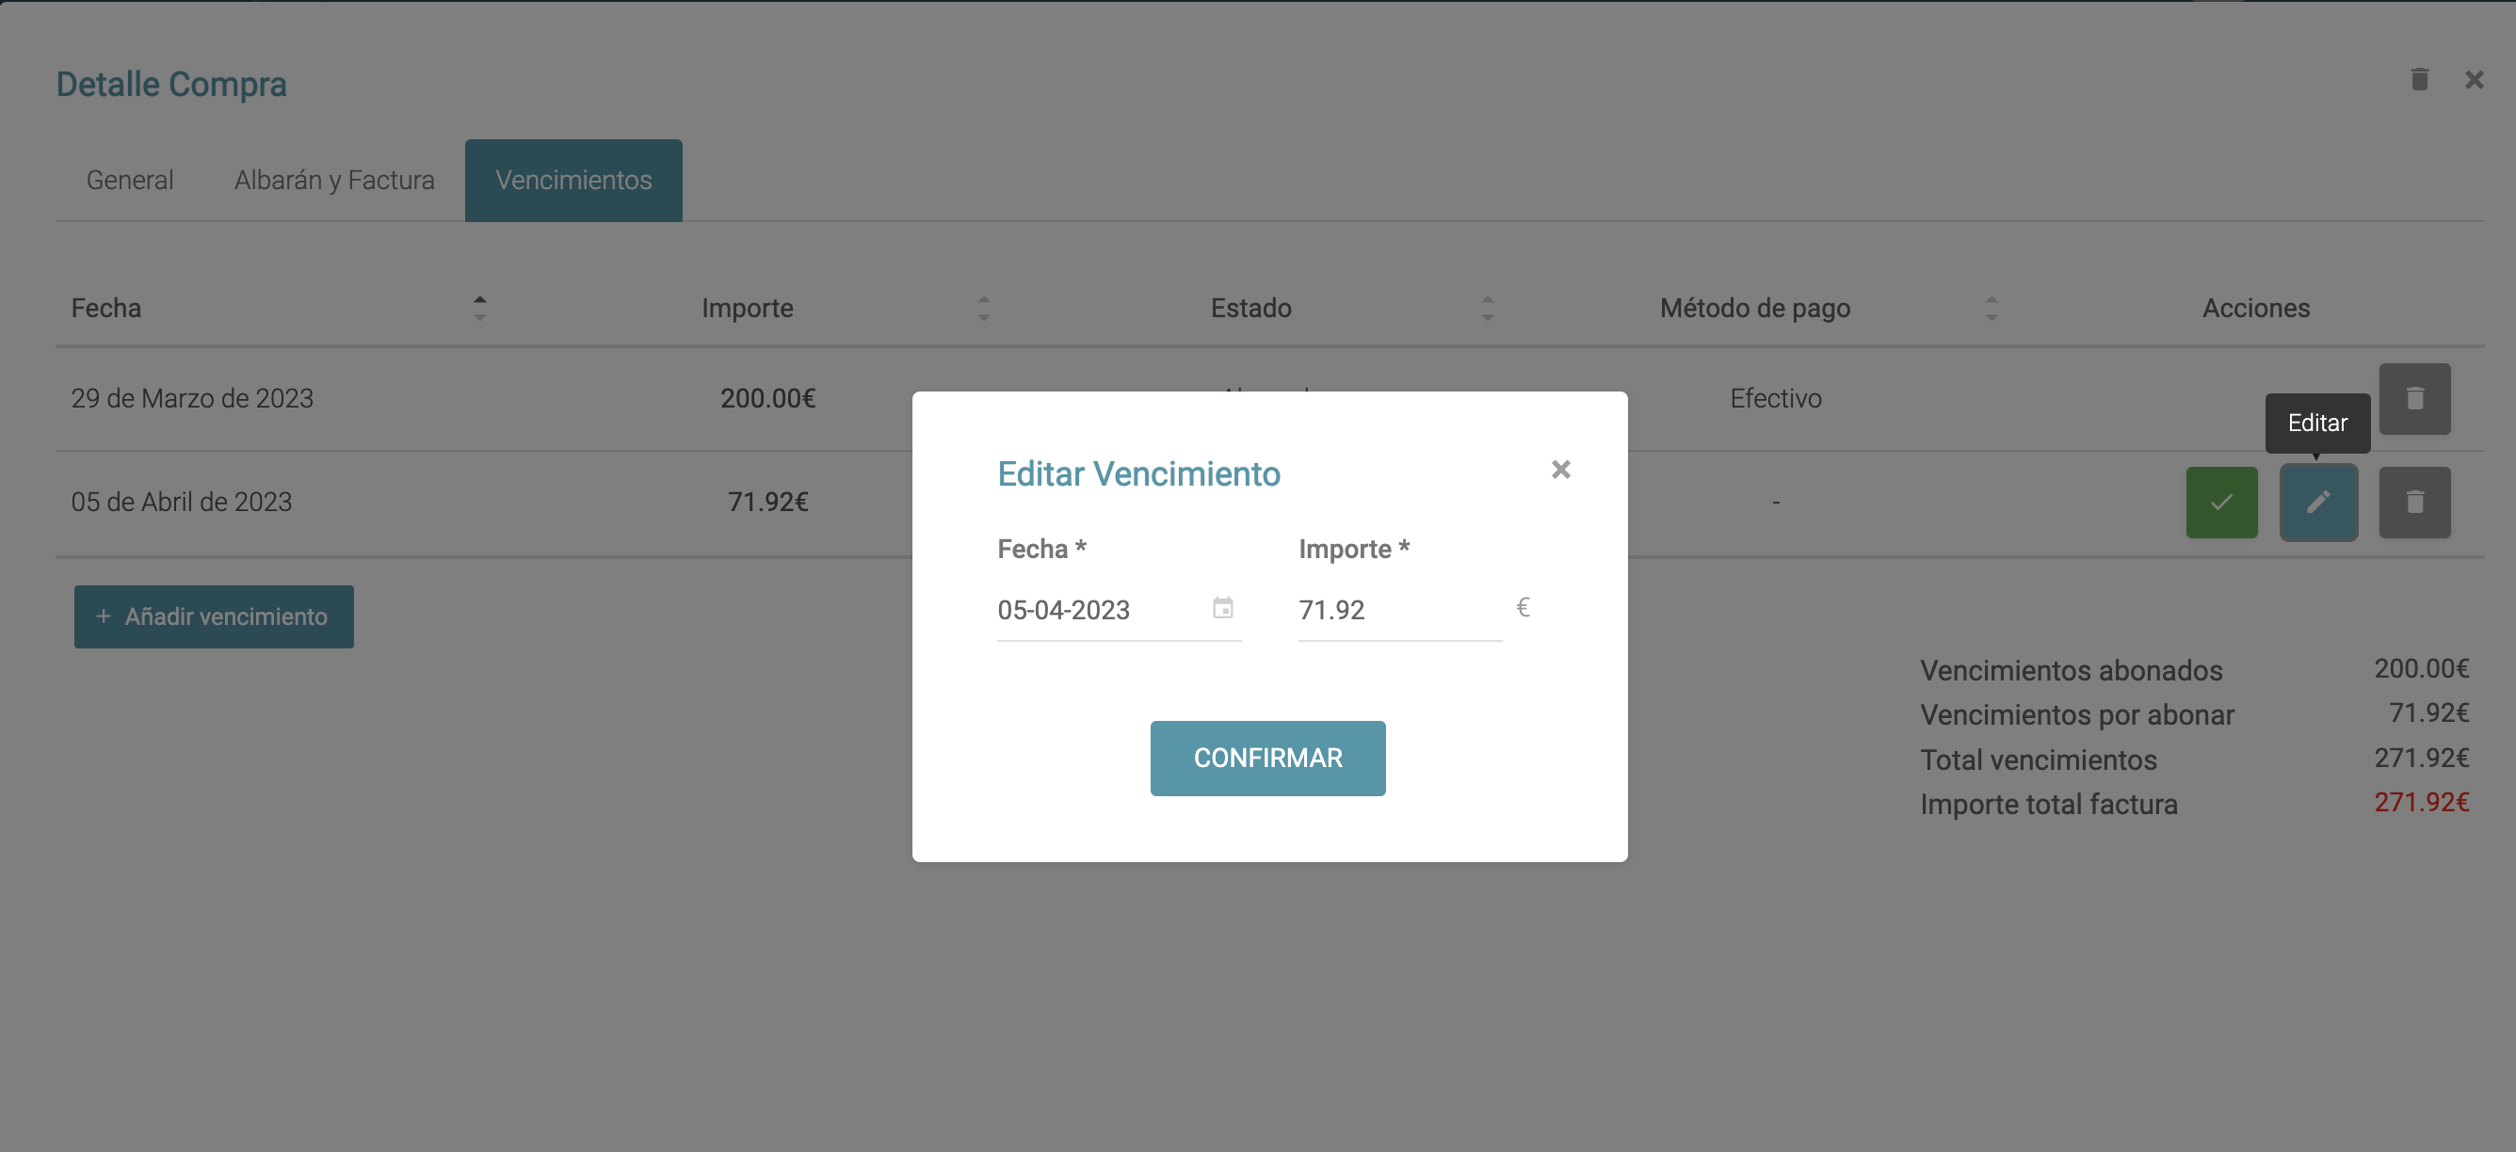This screenshot has width=2516, height=1152.
Task: Click the Importe amount input field
Action: tap(1397, 610)
